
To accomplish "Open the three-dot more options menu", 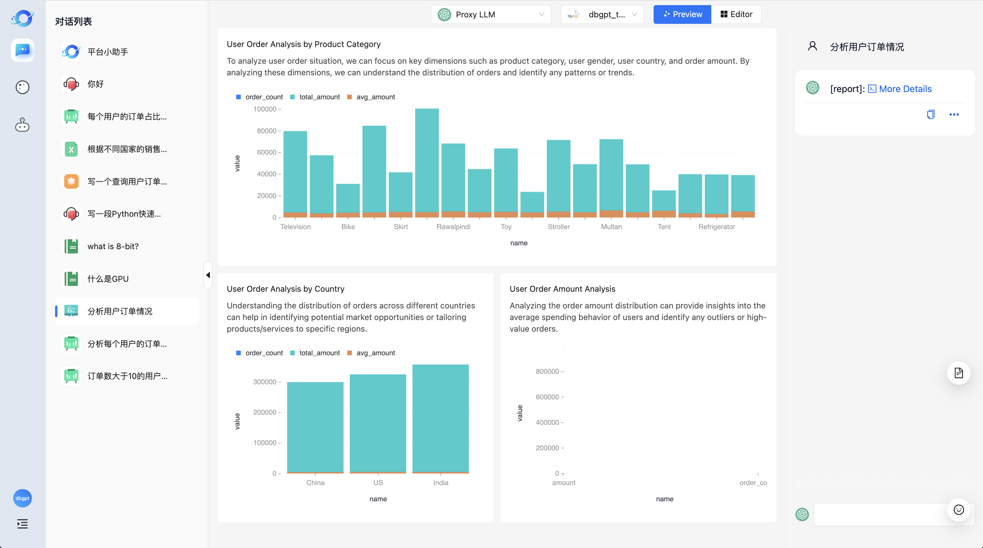I will point(954,114).
